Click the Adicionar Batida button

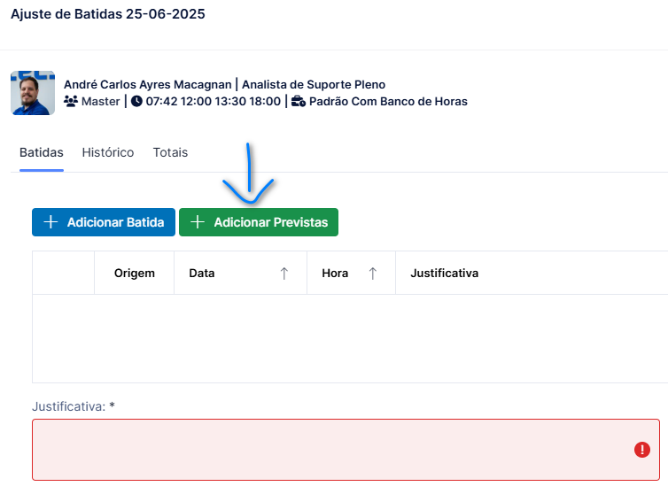click(104, 222)
